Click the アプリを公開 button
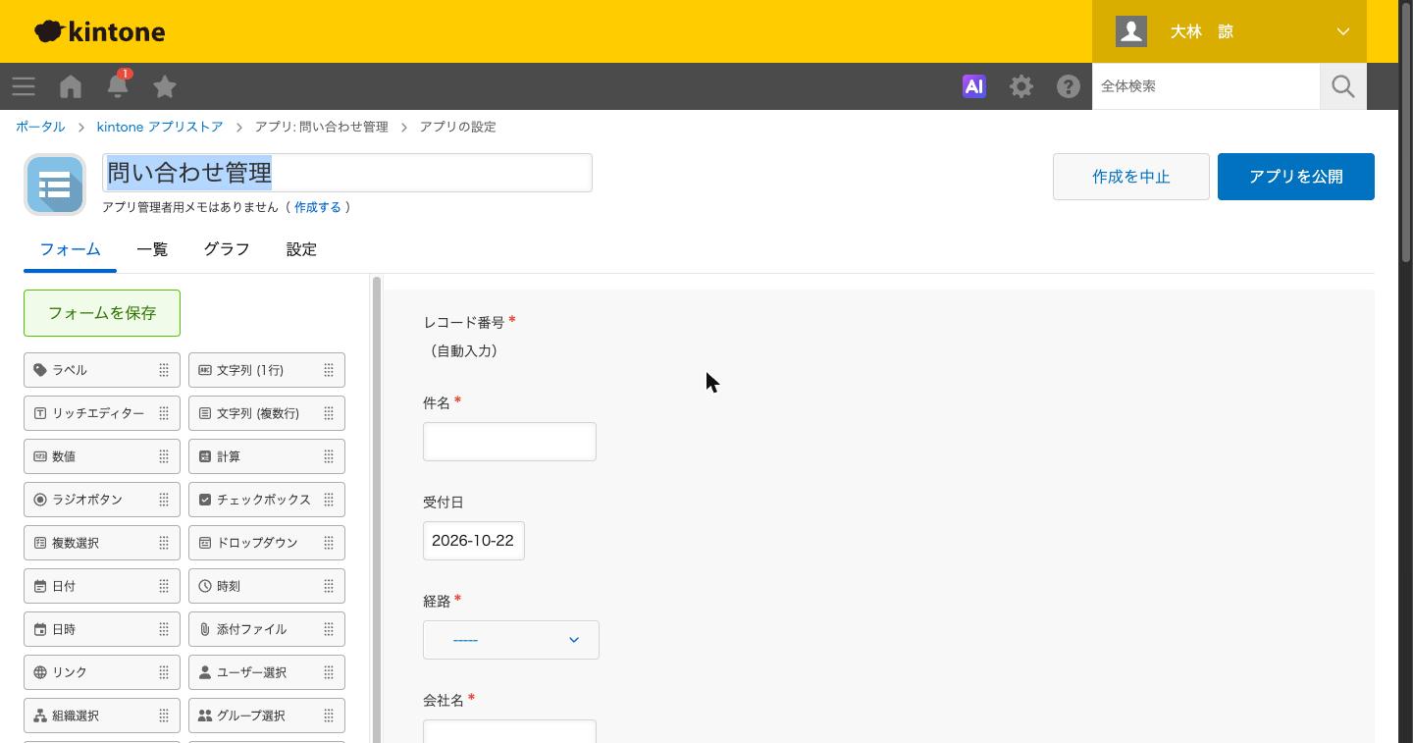The width and height of the screenshot is (1413, 743). (1296, 177)
